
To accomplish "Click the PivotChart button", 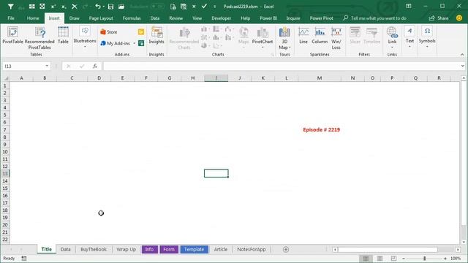I will [x=263, y=38].
